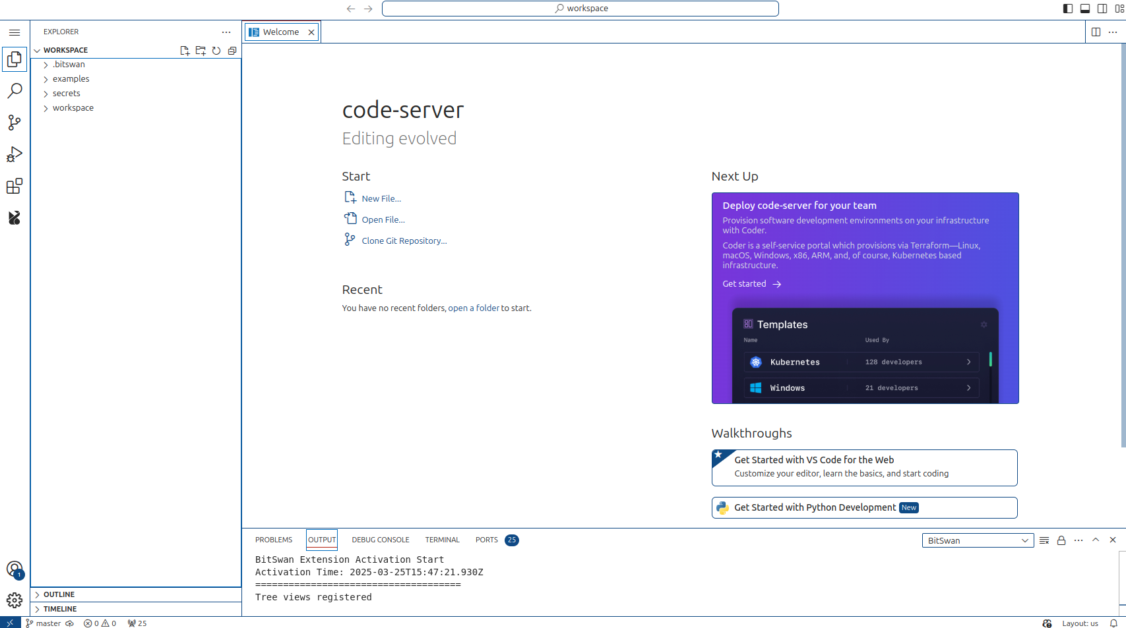The width and height of the screenshot is (1126, 628).
Task: Expand the examples folder
Action: pyautogui.click(x=136, y=79)
